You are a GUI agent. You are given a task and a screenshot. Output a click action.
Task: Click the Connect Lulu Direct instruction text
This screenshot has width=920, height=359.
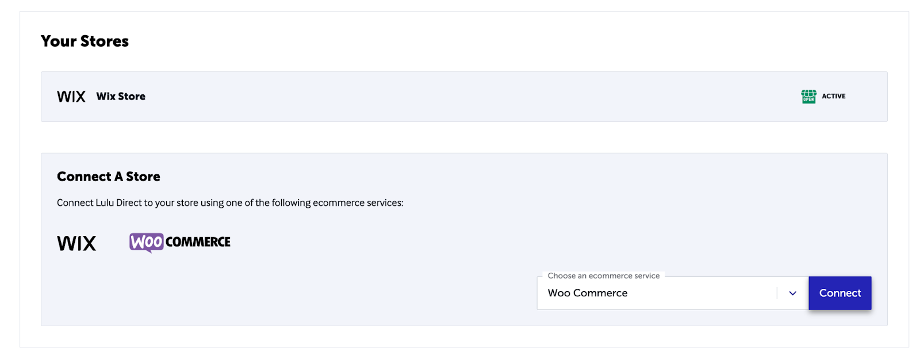[230, 203]
